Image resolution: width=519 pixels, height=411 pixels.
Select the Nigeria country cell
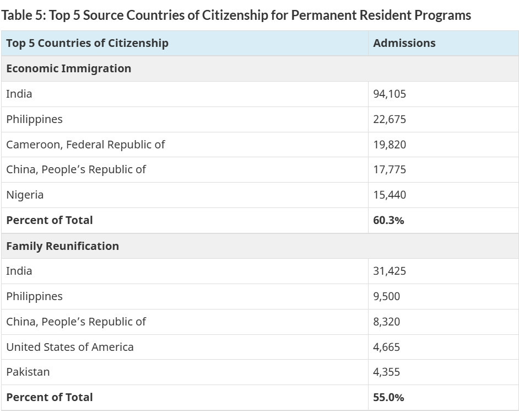point(25,195)
